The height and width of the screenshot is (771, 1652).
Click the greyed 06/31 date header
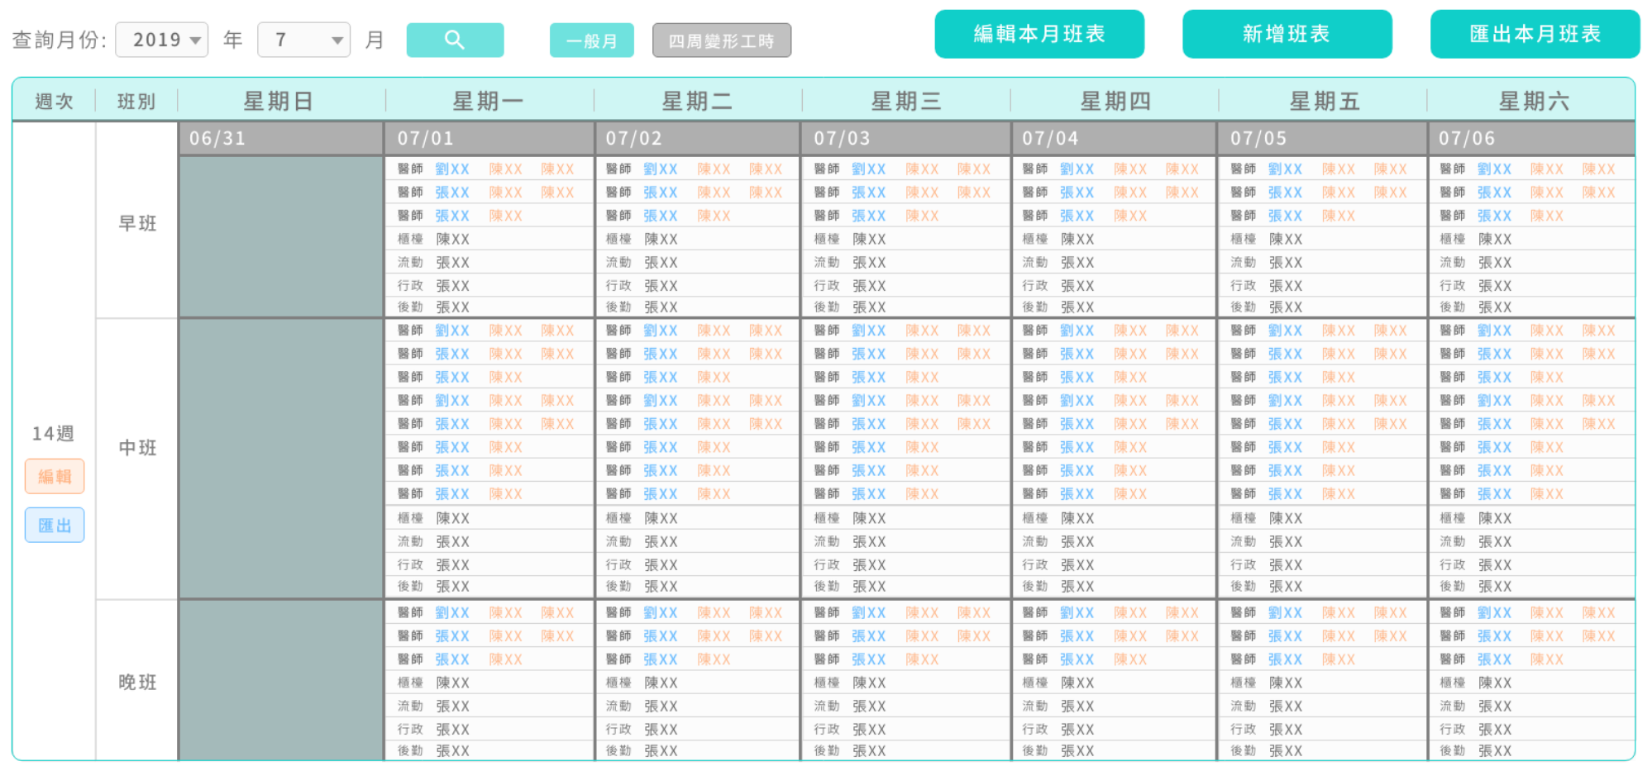click(217, 138)
